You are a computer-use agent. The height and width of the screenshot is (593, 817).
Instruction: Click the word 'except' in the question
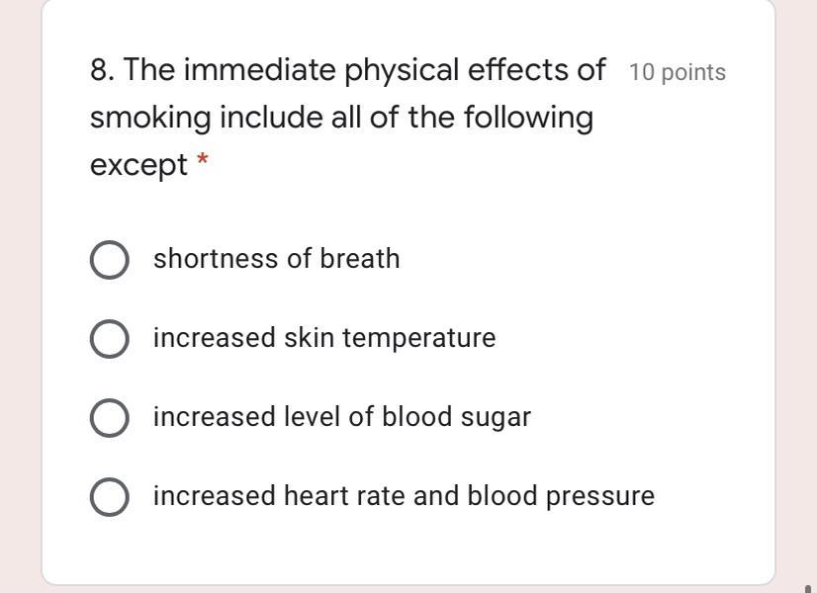point(138,166)
